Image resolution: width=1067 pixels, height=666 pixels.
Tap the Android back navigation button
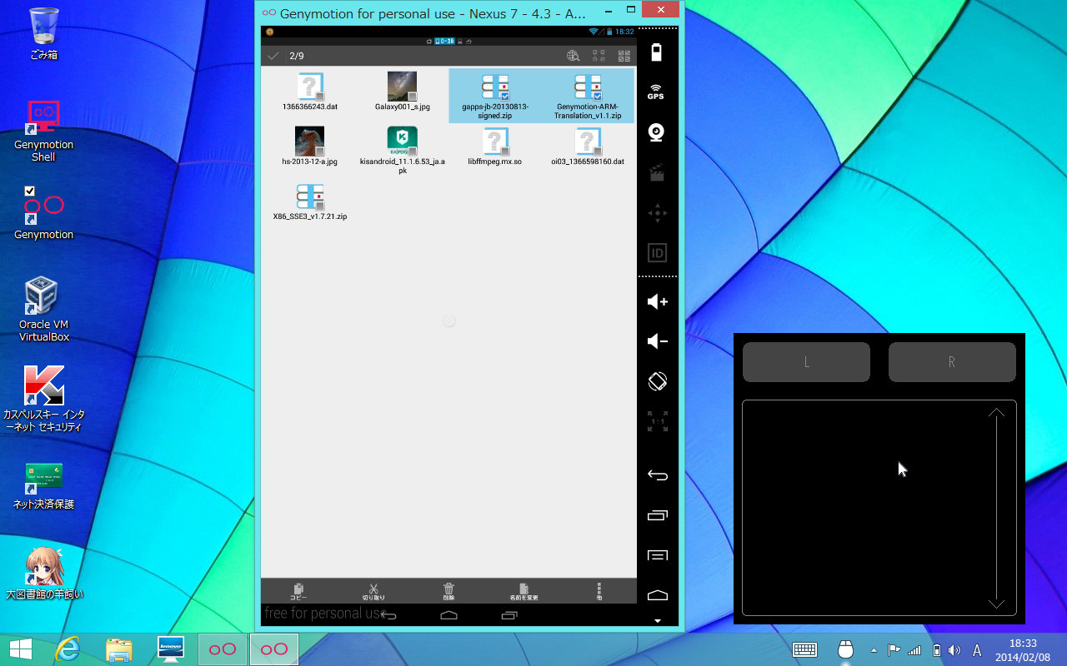pos(388,615)
